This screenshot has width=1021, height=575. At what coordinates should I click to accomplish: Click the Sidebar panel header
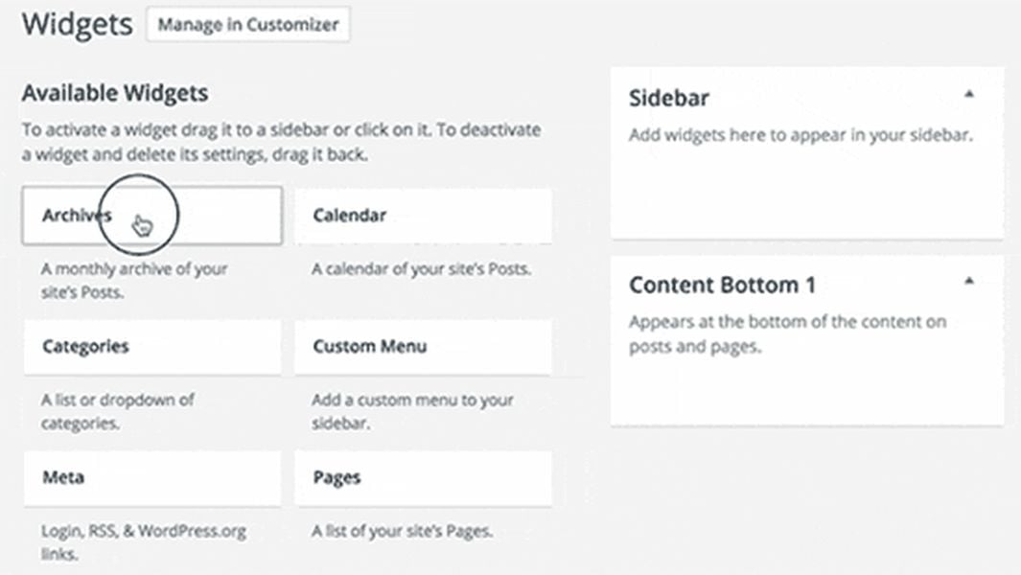(x=668, y=98)
